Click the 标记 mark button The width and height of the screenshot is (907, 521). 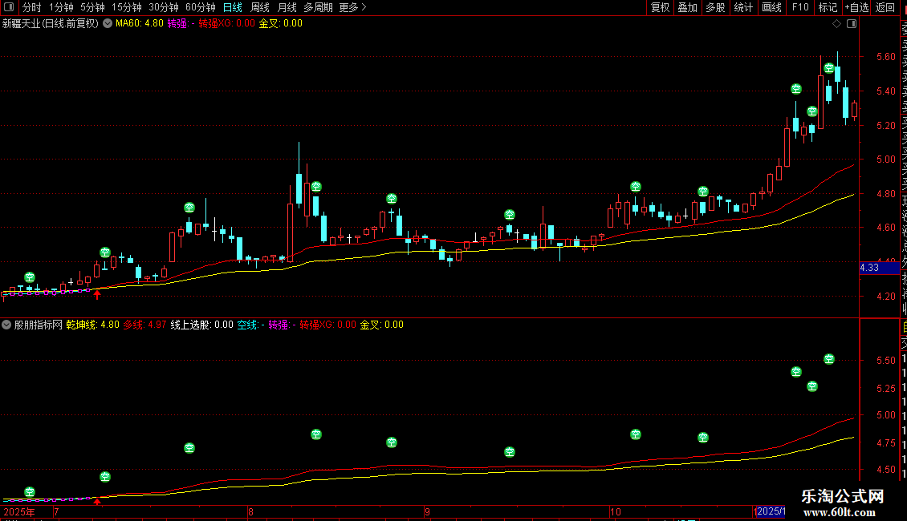(x=828, y=7)
